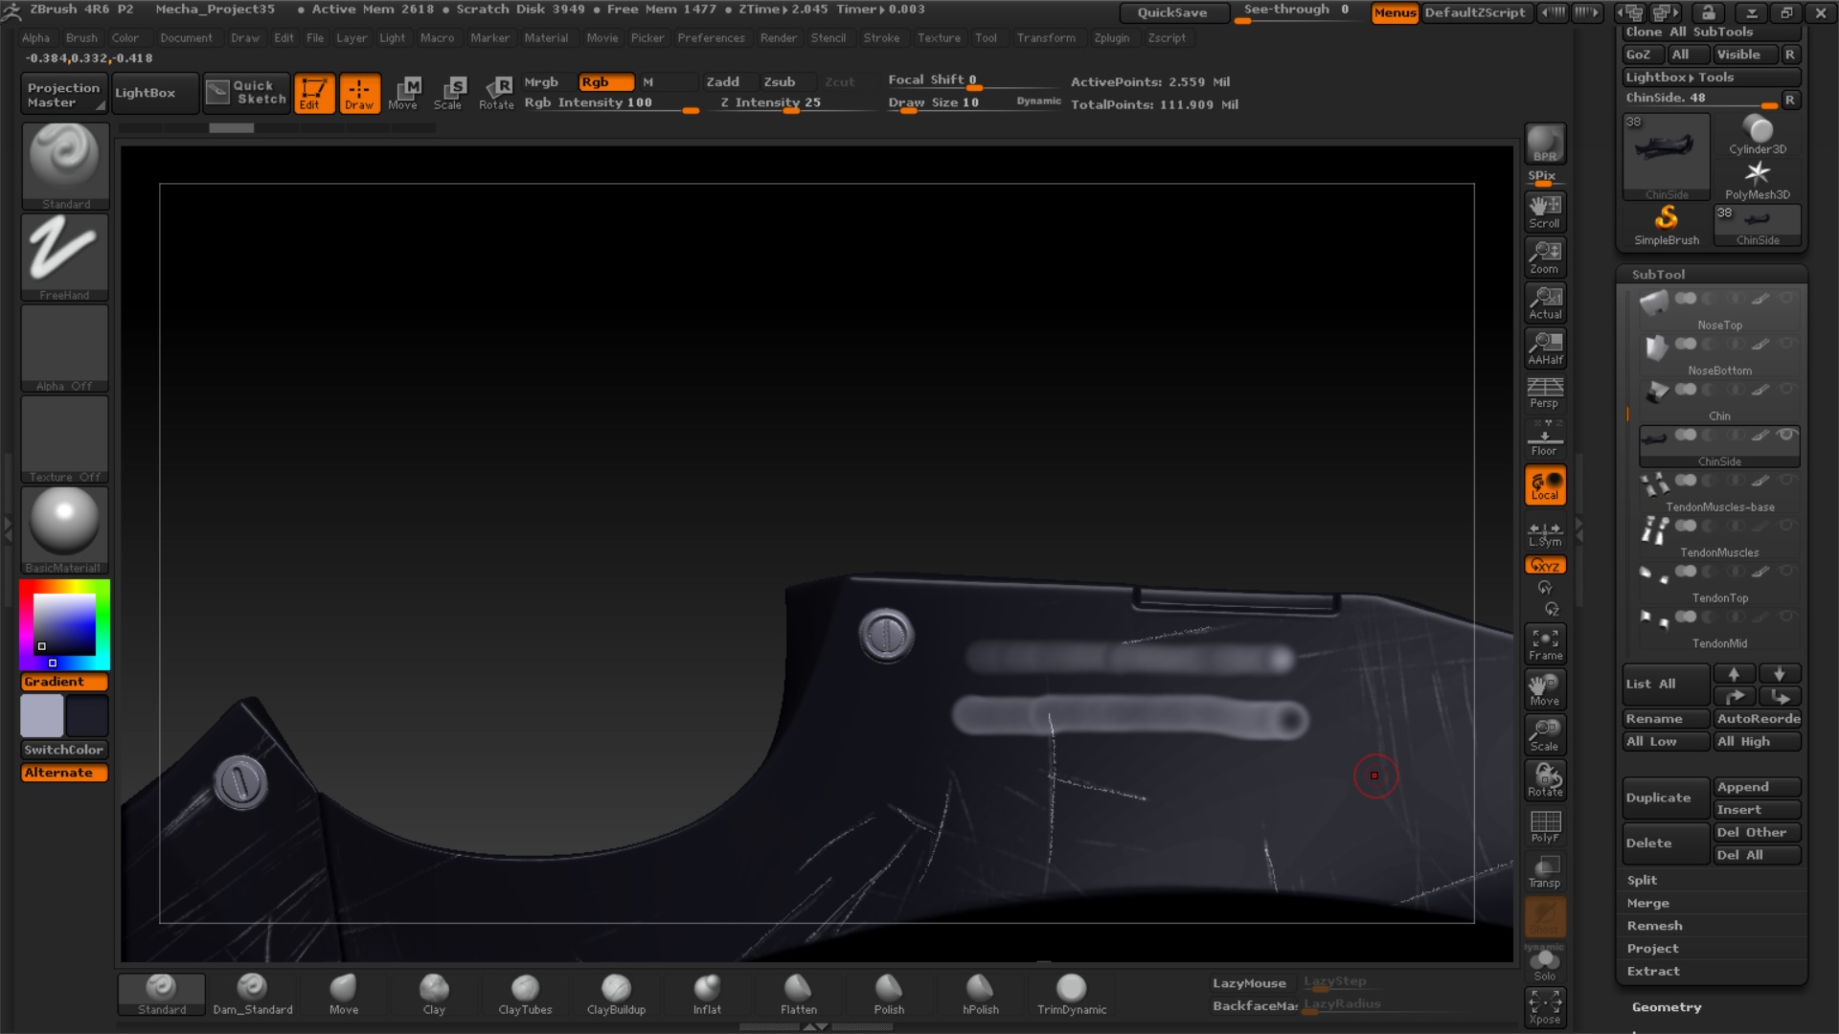
Task: Click the Scale view icon in right shelf
Action: click(1545, 735)
